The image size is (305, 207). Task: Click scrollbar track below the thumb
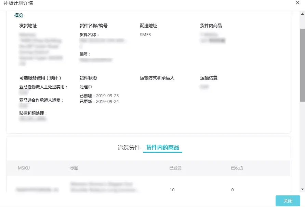click(x=302, y=143)
